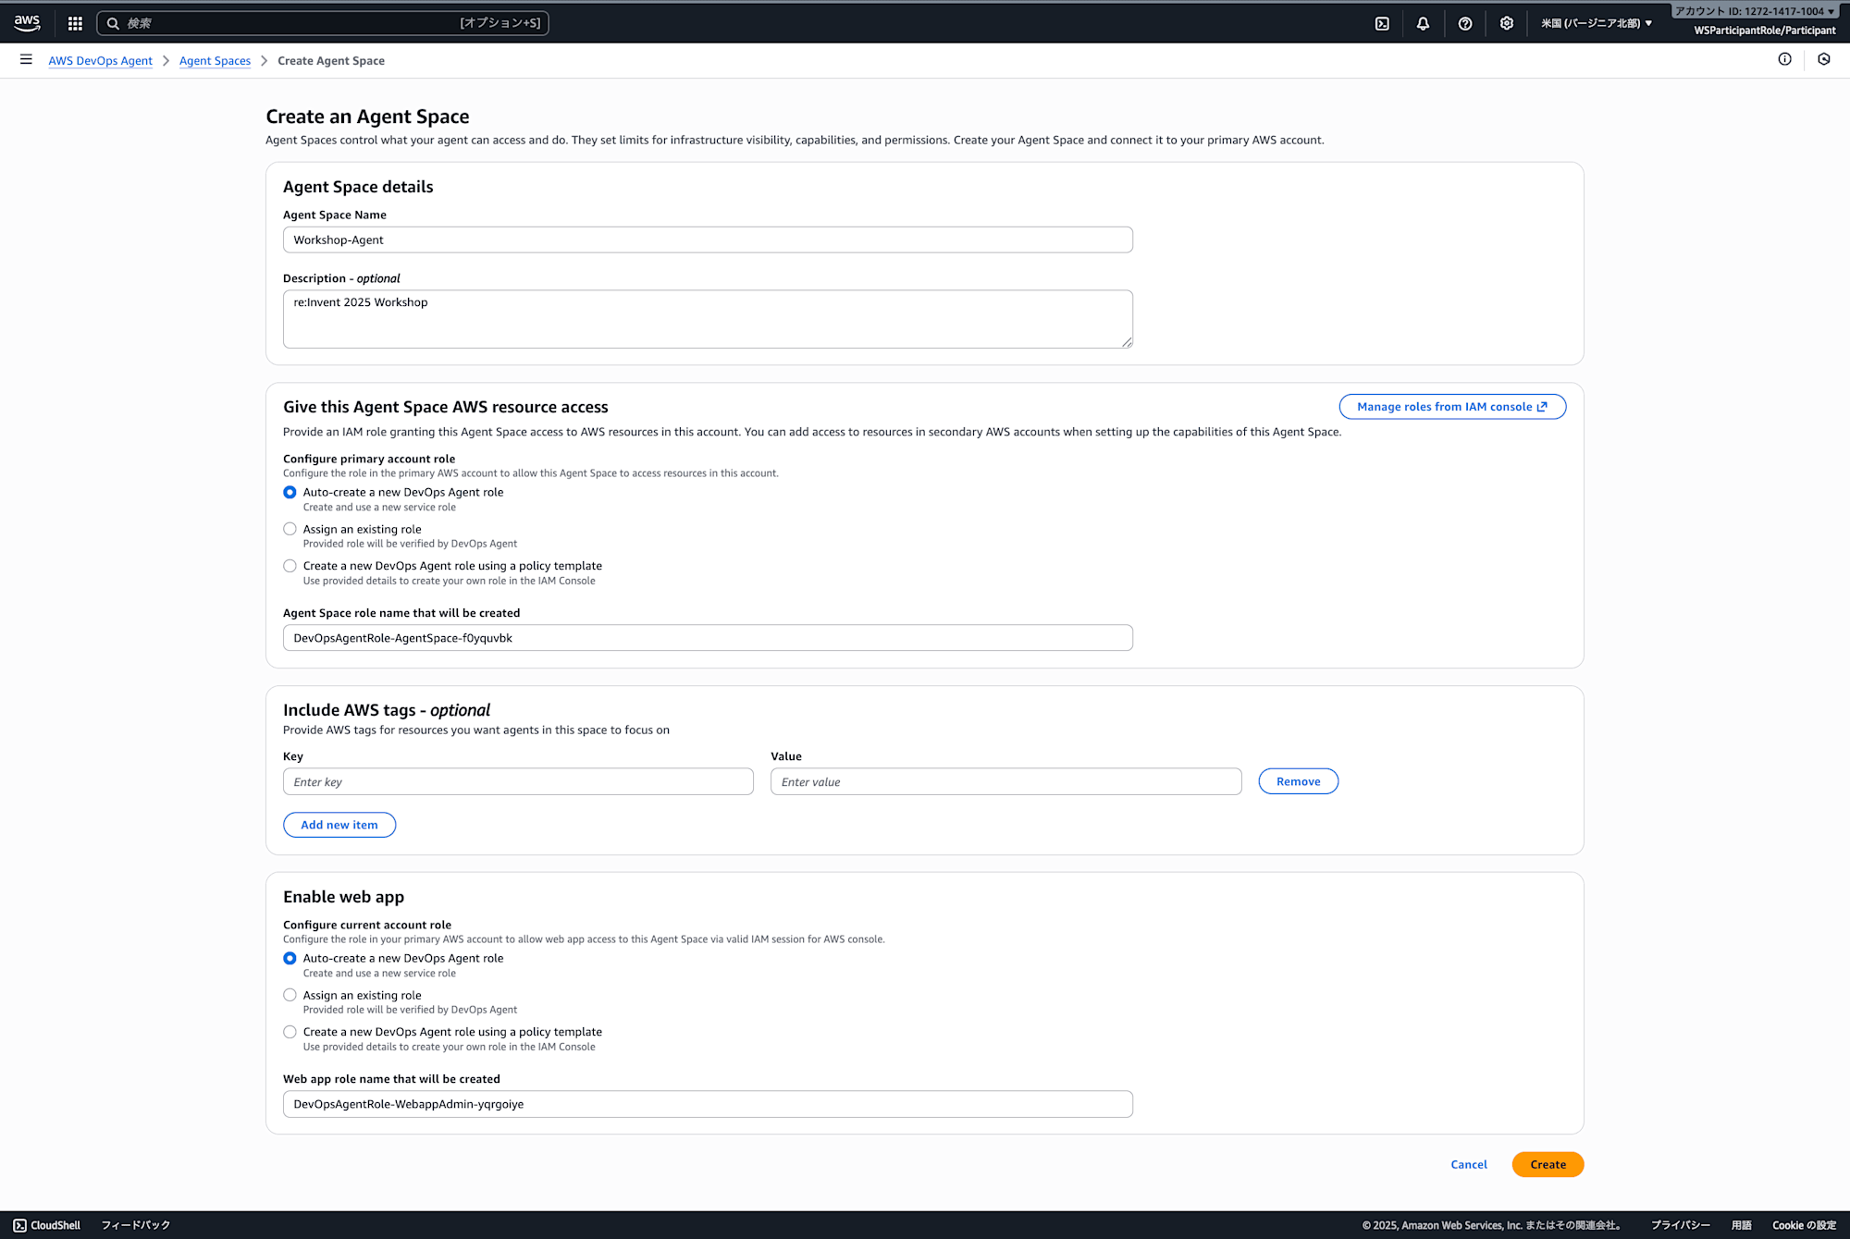Click inside the tag Key input field
Viewport: 1850px width, 1239px height.
(x=517, y=781)
